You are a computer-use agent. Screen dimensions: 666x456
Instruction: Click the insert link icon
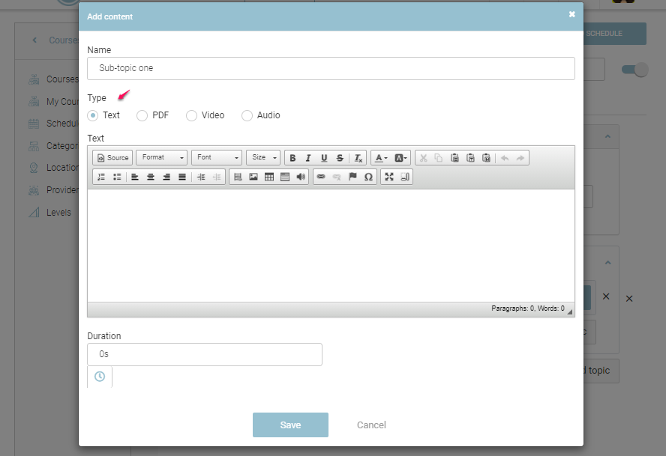[321, 177]
